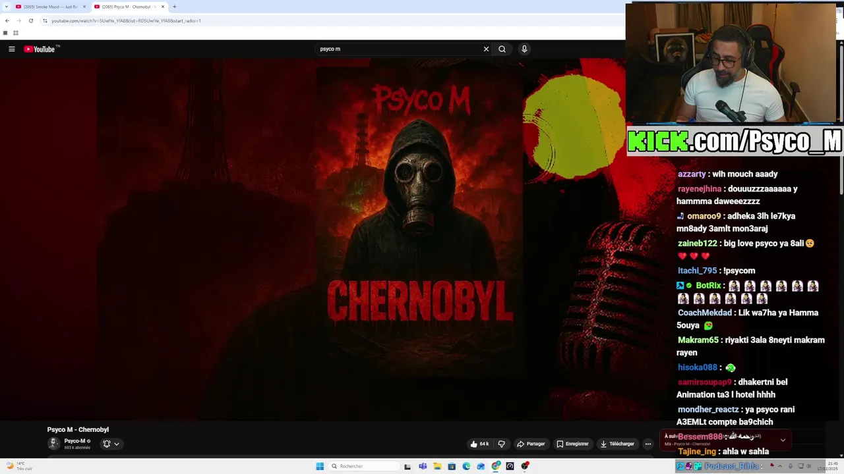
Task: Open Chrome from the taskbar
Action: click(x=496, y=466)
